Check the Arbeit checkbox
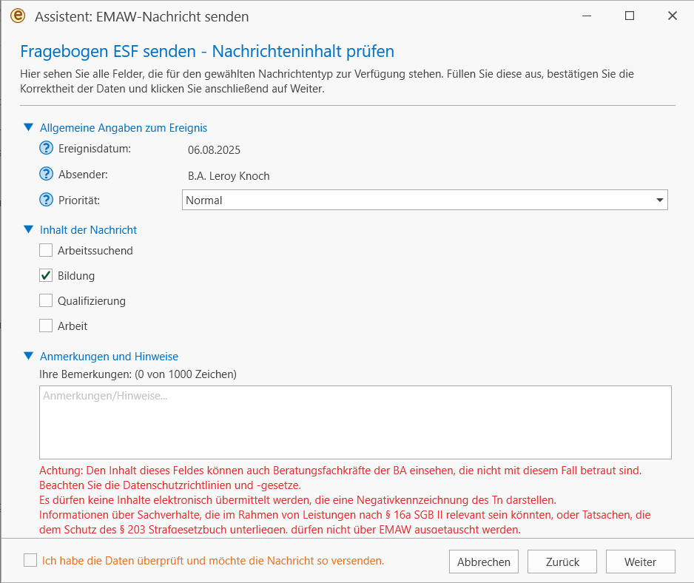This screenshot has width=694, height=583. 46,326
